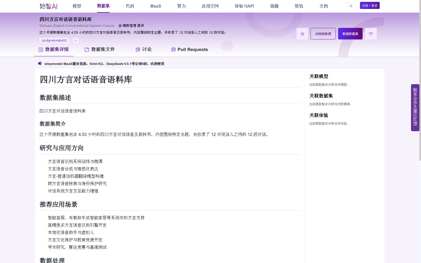Toggle the star to collect this dataset
The width and height of the screenshot is (421, 263).
tap(302, 33)
